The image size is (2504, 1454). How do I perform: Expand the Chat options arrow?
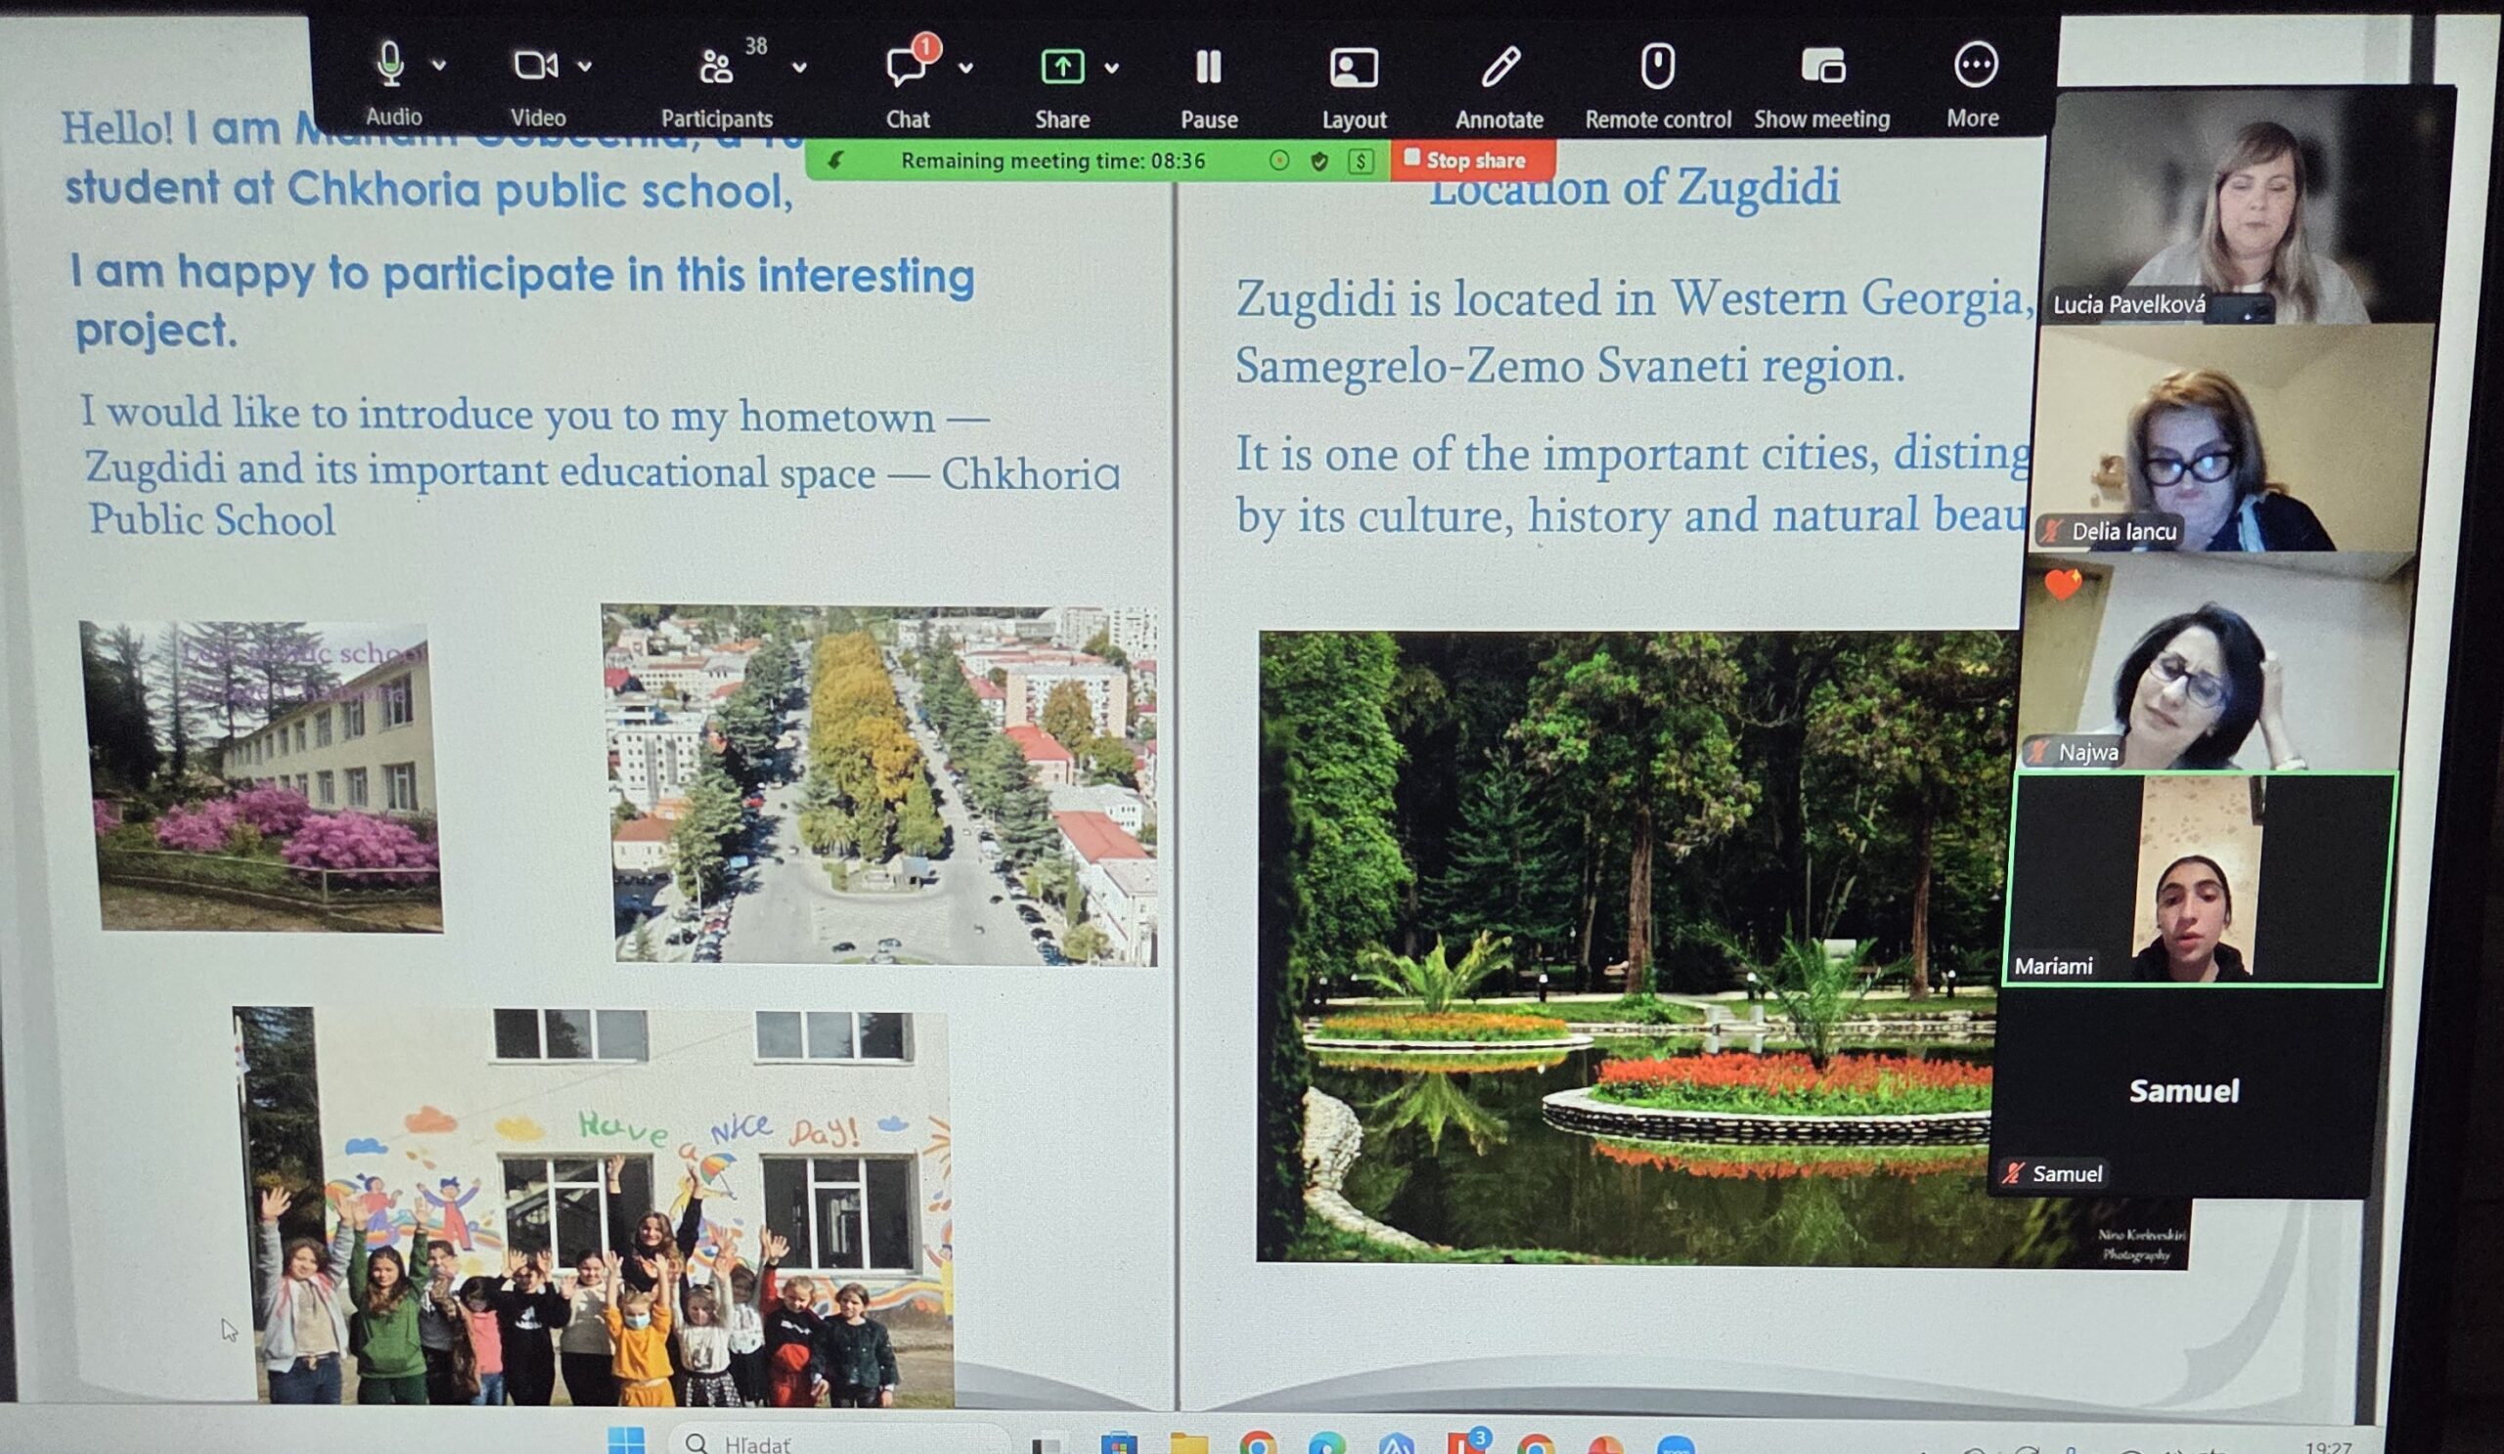[x=964, y=68]
